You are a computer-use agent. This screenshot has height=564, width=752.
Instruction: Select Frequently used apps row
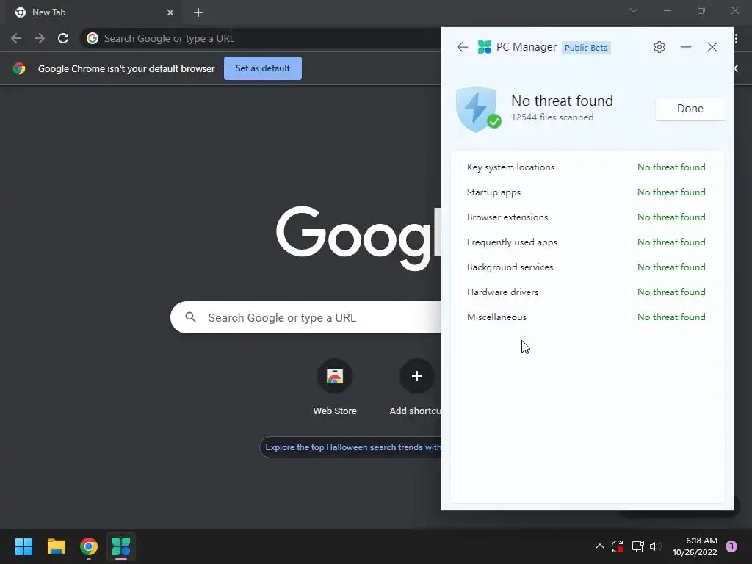[587, 242]
